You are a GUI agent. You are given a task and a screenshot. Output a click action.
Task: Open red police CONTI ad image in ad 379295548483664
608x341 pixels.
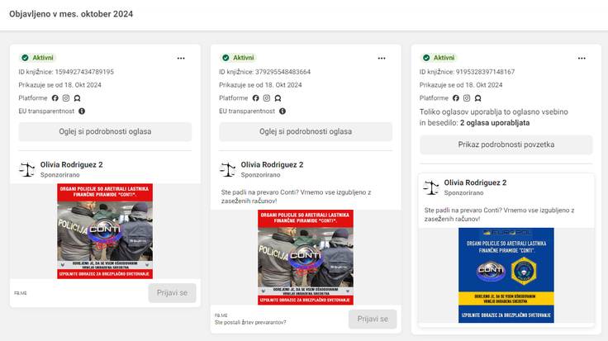(x=306, y=258)
